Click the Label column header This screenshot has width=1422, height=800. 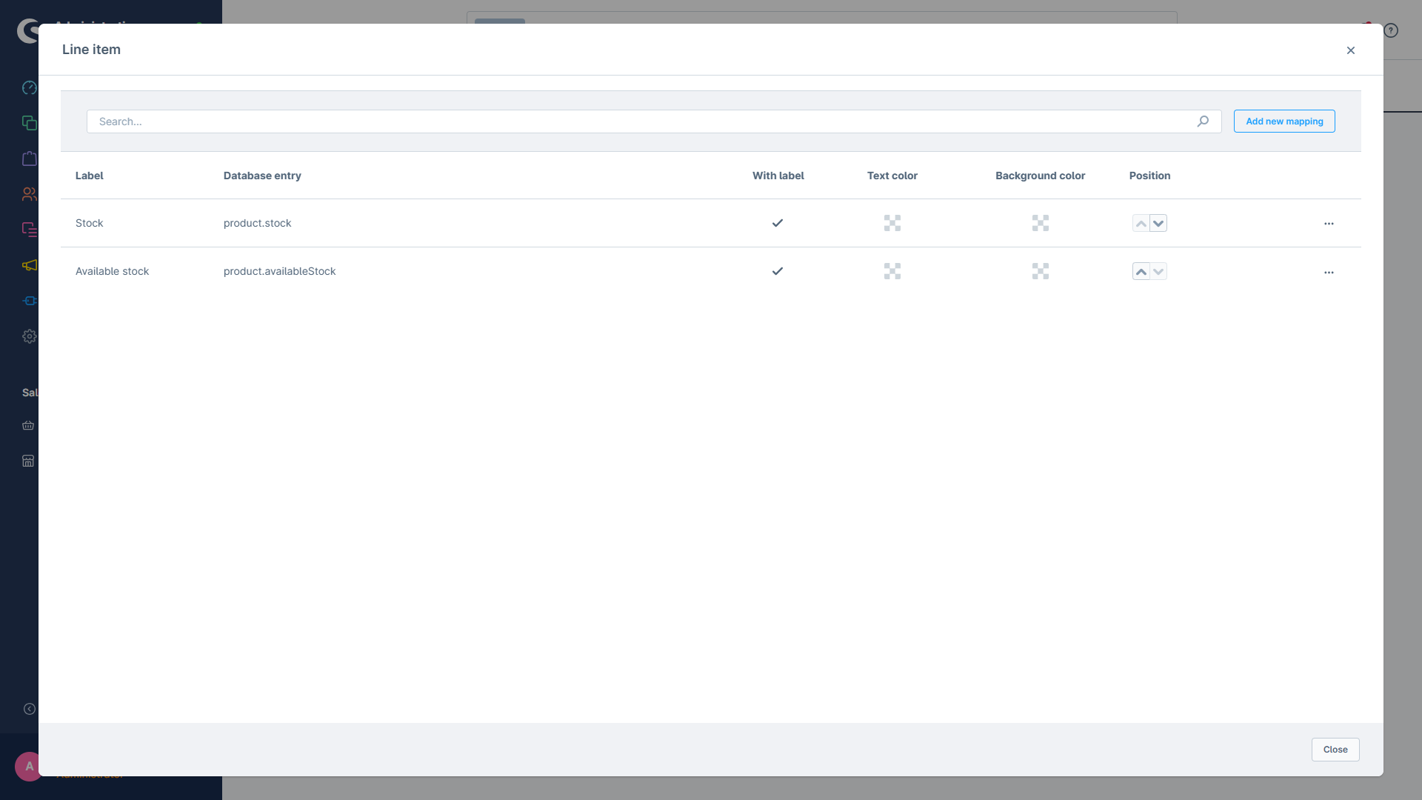pyautogui.click(x=90, y=176)
